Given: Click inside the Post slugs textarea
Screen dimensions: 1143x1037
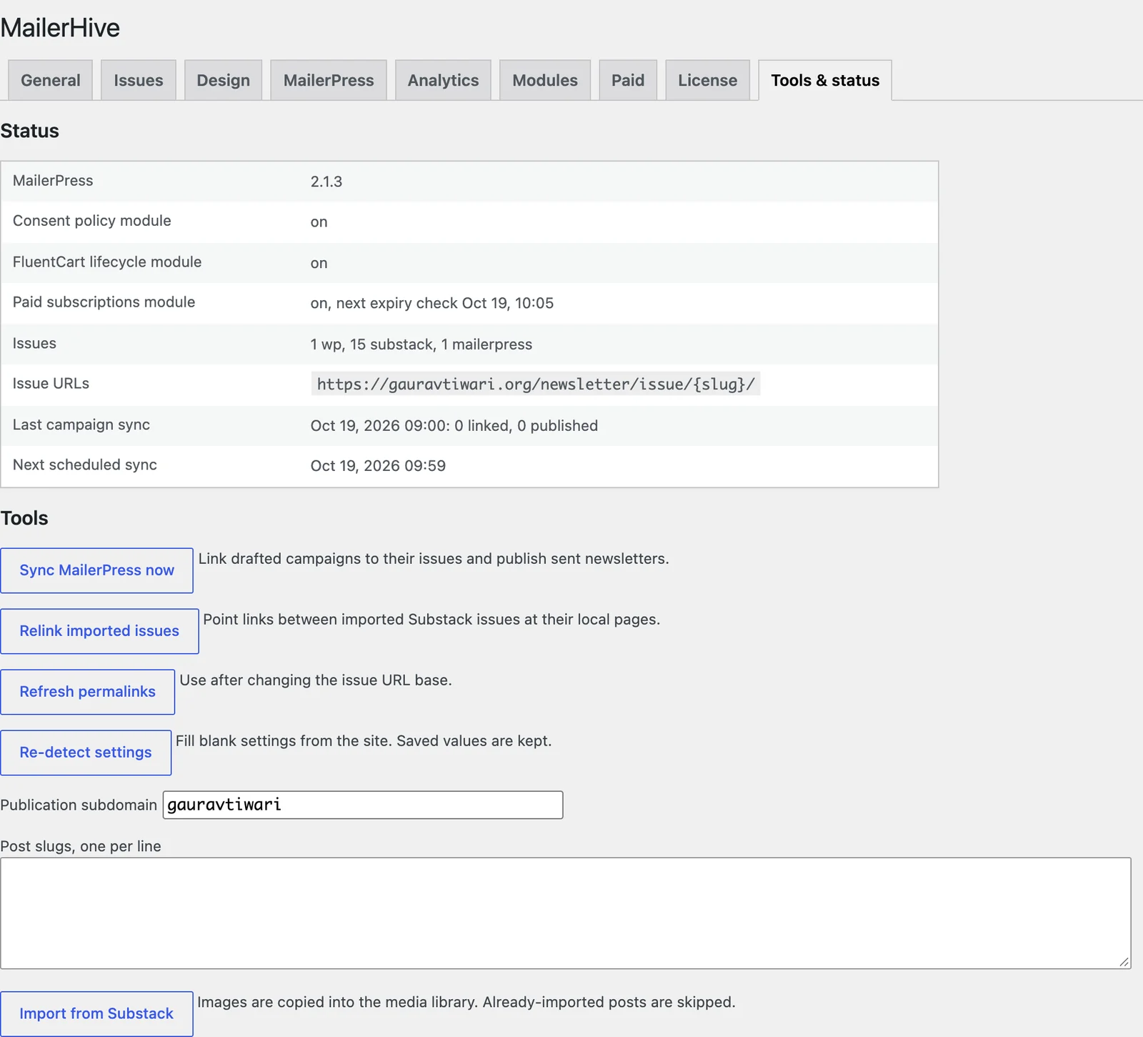Looking at the screenshot, I should 566,913.
